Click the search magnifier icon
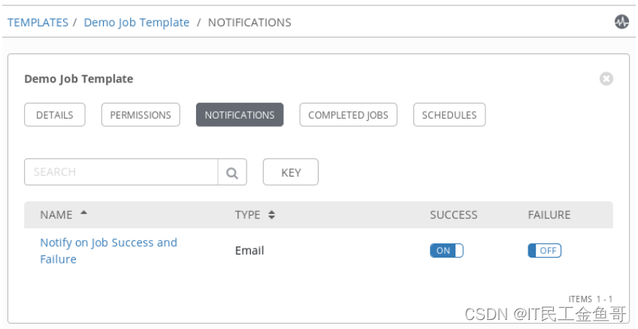The width and height of the screenshot is (638, 329). (x=232, y=172)
